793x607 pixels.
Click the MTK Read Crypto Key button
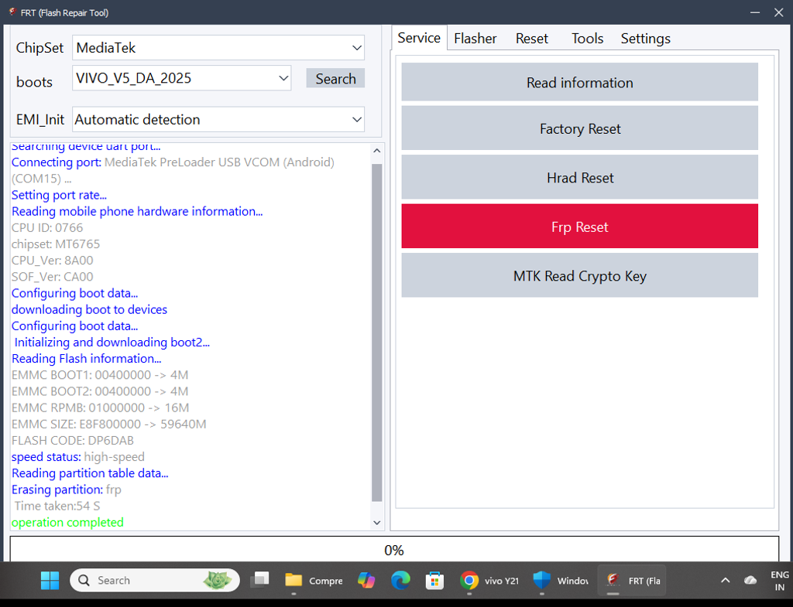(x=579, y=276)
